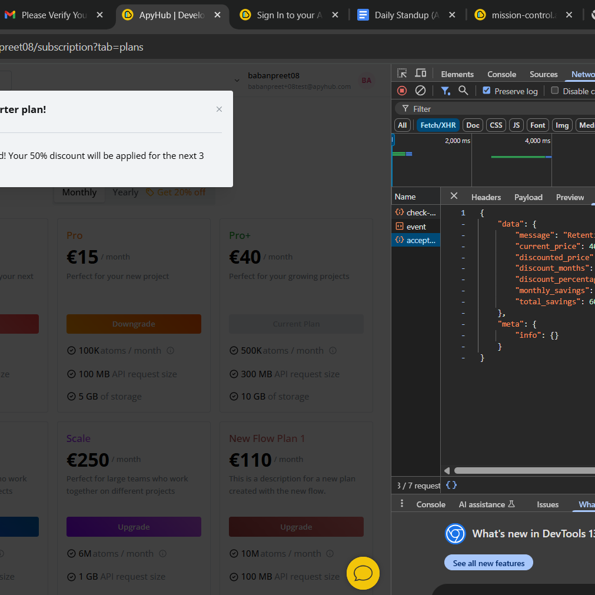Enable the Disable cache checkbox
The height and width of the screenshot is (595, 595).
554,91
